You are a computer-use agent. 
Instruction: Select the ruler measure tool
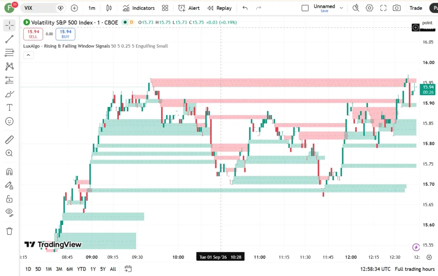coord(9,139)
